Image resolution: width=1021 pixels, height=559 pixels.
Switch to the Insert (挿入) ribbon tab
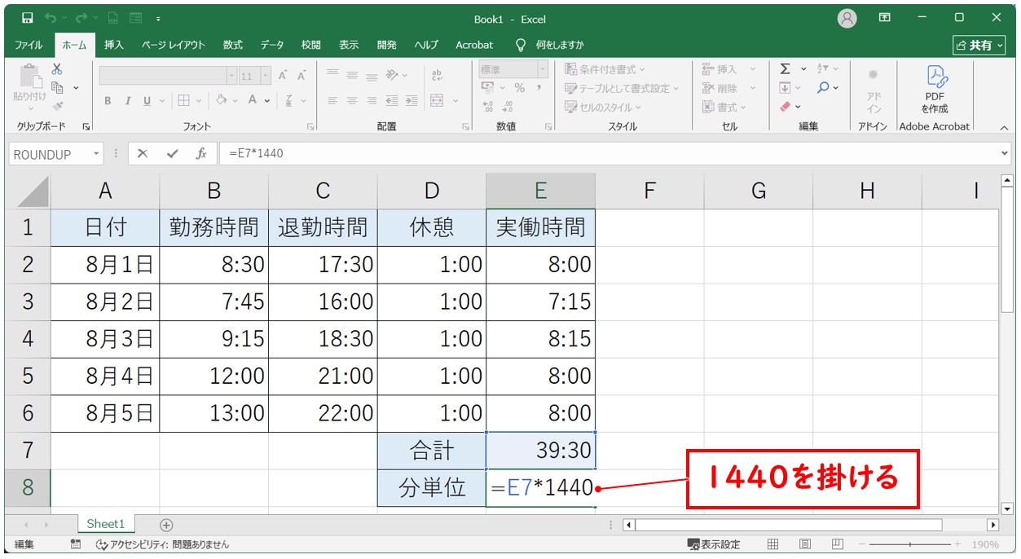pos(114,45)
